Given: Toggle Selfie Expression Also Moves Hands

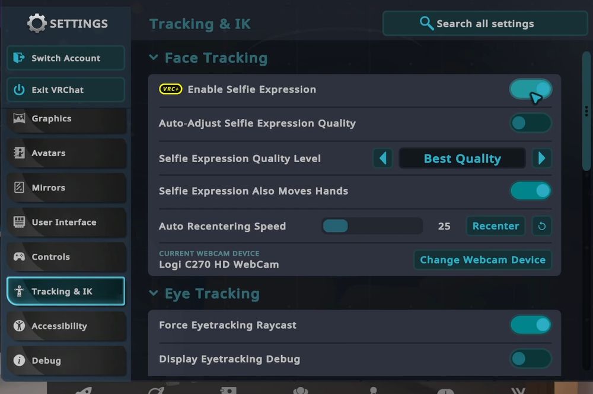Looking at the screenshot, I should (x=531, y=190).
